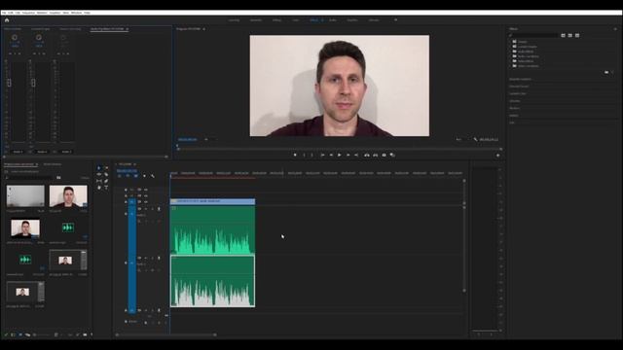623x350 pixels.
Task: Toggle track output eye on the top video track
Action: tap(146, 190)
